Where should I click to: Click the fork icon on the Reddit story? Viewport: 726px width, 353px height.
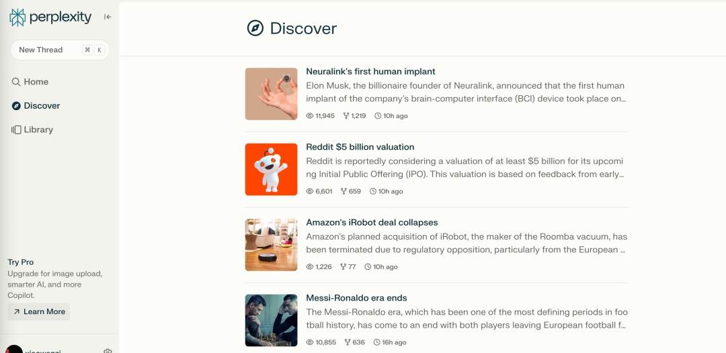click(344, 191)
